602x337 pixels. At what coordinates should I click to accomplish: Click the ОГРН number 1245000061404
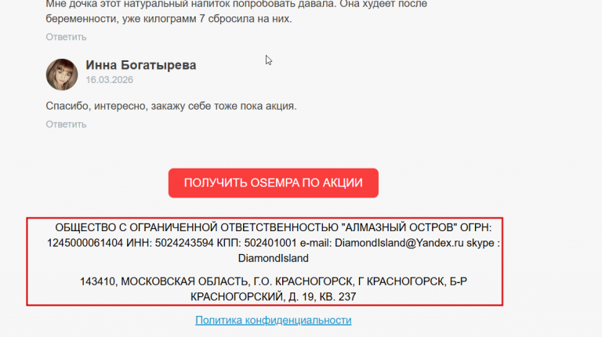point(85,243)
